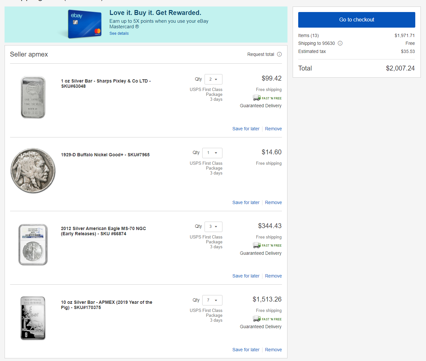The height and width of the screenshot is (361, 426).
Task: Click Fast 'N Free truck icon for Sharps Pixley bar
Action: pyautogui.click(x=257, y=98)
